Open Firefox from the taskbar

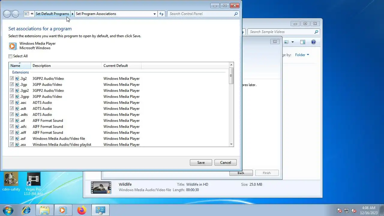(x=82, y=210)
